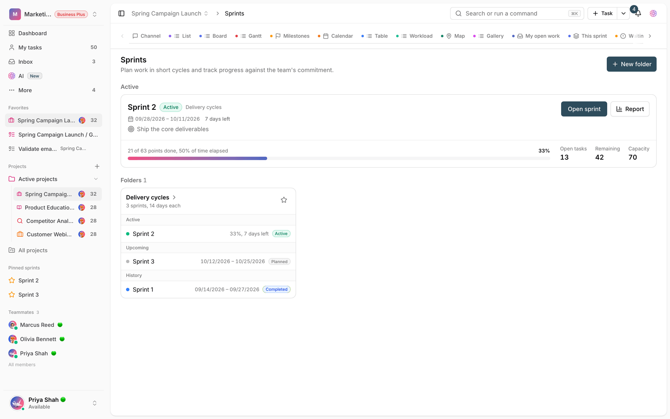Collapse Active projects folder
The width and height of the screenshot is (670, 419).
click(x=96, y=179)
